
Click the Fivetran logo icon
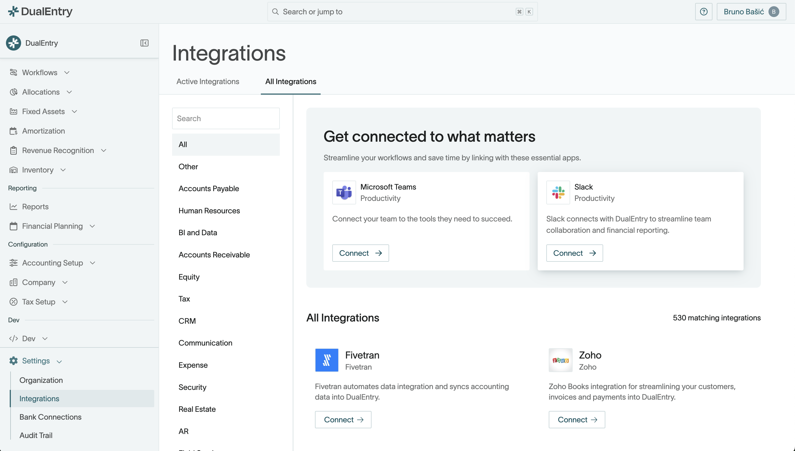pyautogui.click(x=327, y=360)
